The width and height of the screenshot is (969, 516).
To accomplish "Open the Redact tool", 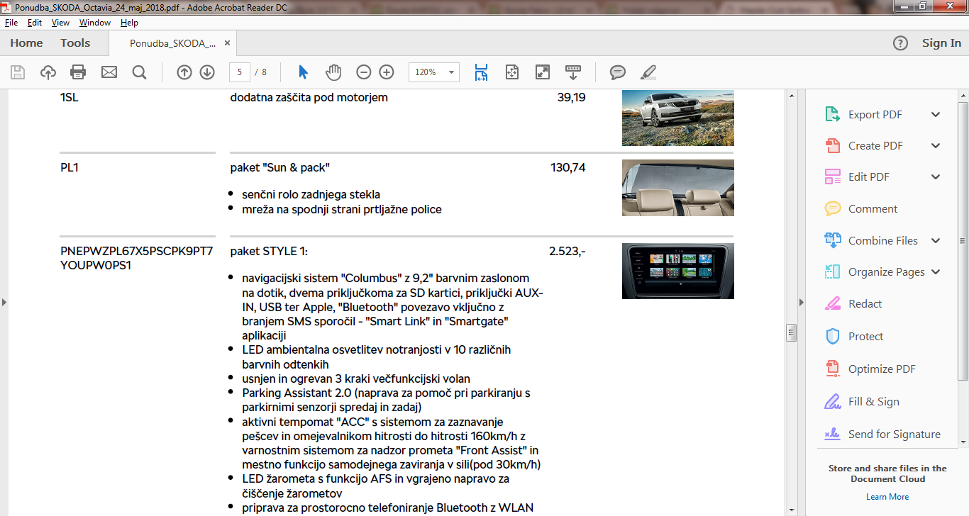I will (865, 304).
